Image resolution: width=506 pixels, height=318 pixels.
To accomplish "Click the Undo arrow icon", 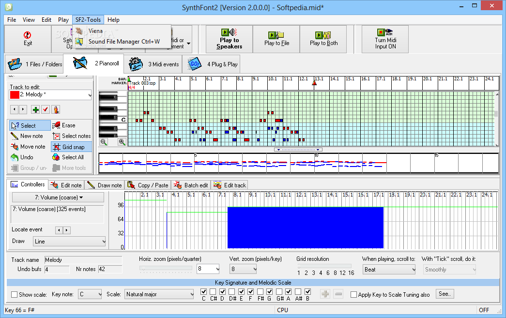I will click(x=15, y=157).
